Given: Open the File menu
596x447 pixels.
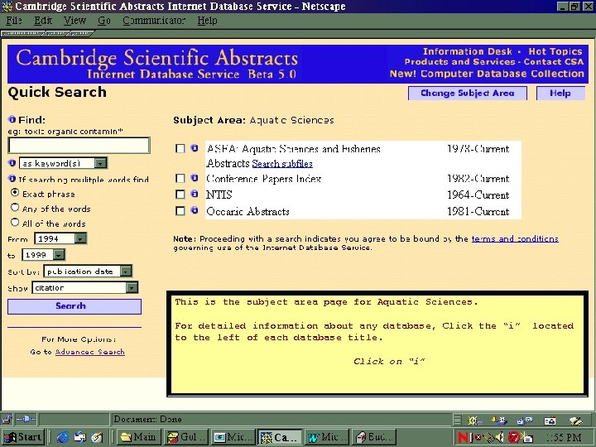Looking at the screenshot, I should point(14,20).
